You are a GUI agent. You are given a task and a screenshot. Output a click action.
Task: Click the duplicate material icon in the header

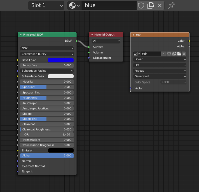(x=151, y=5)
